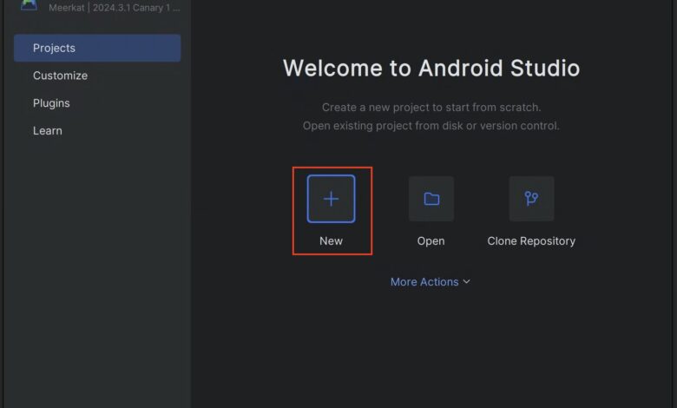Screen dimensions: 677x408
Task: Select the Projects tab in sidebar
Action: (x=97, y=48)
